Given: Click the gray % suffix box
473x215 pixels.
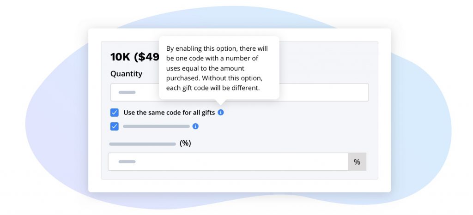Looking at the screenshot, I should tap(357, 162).
